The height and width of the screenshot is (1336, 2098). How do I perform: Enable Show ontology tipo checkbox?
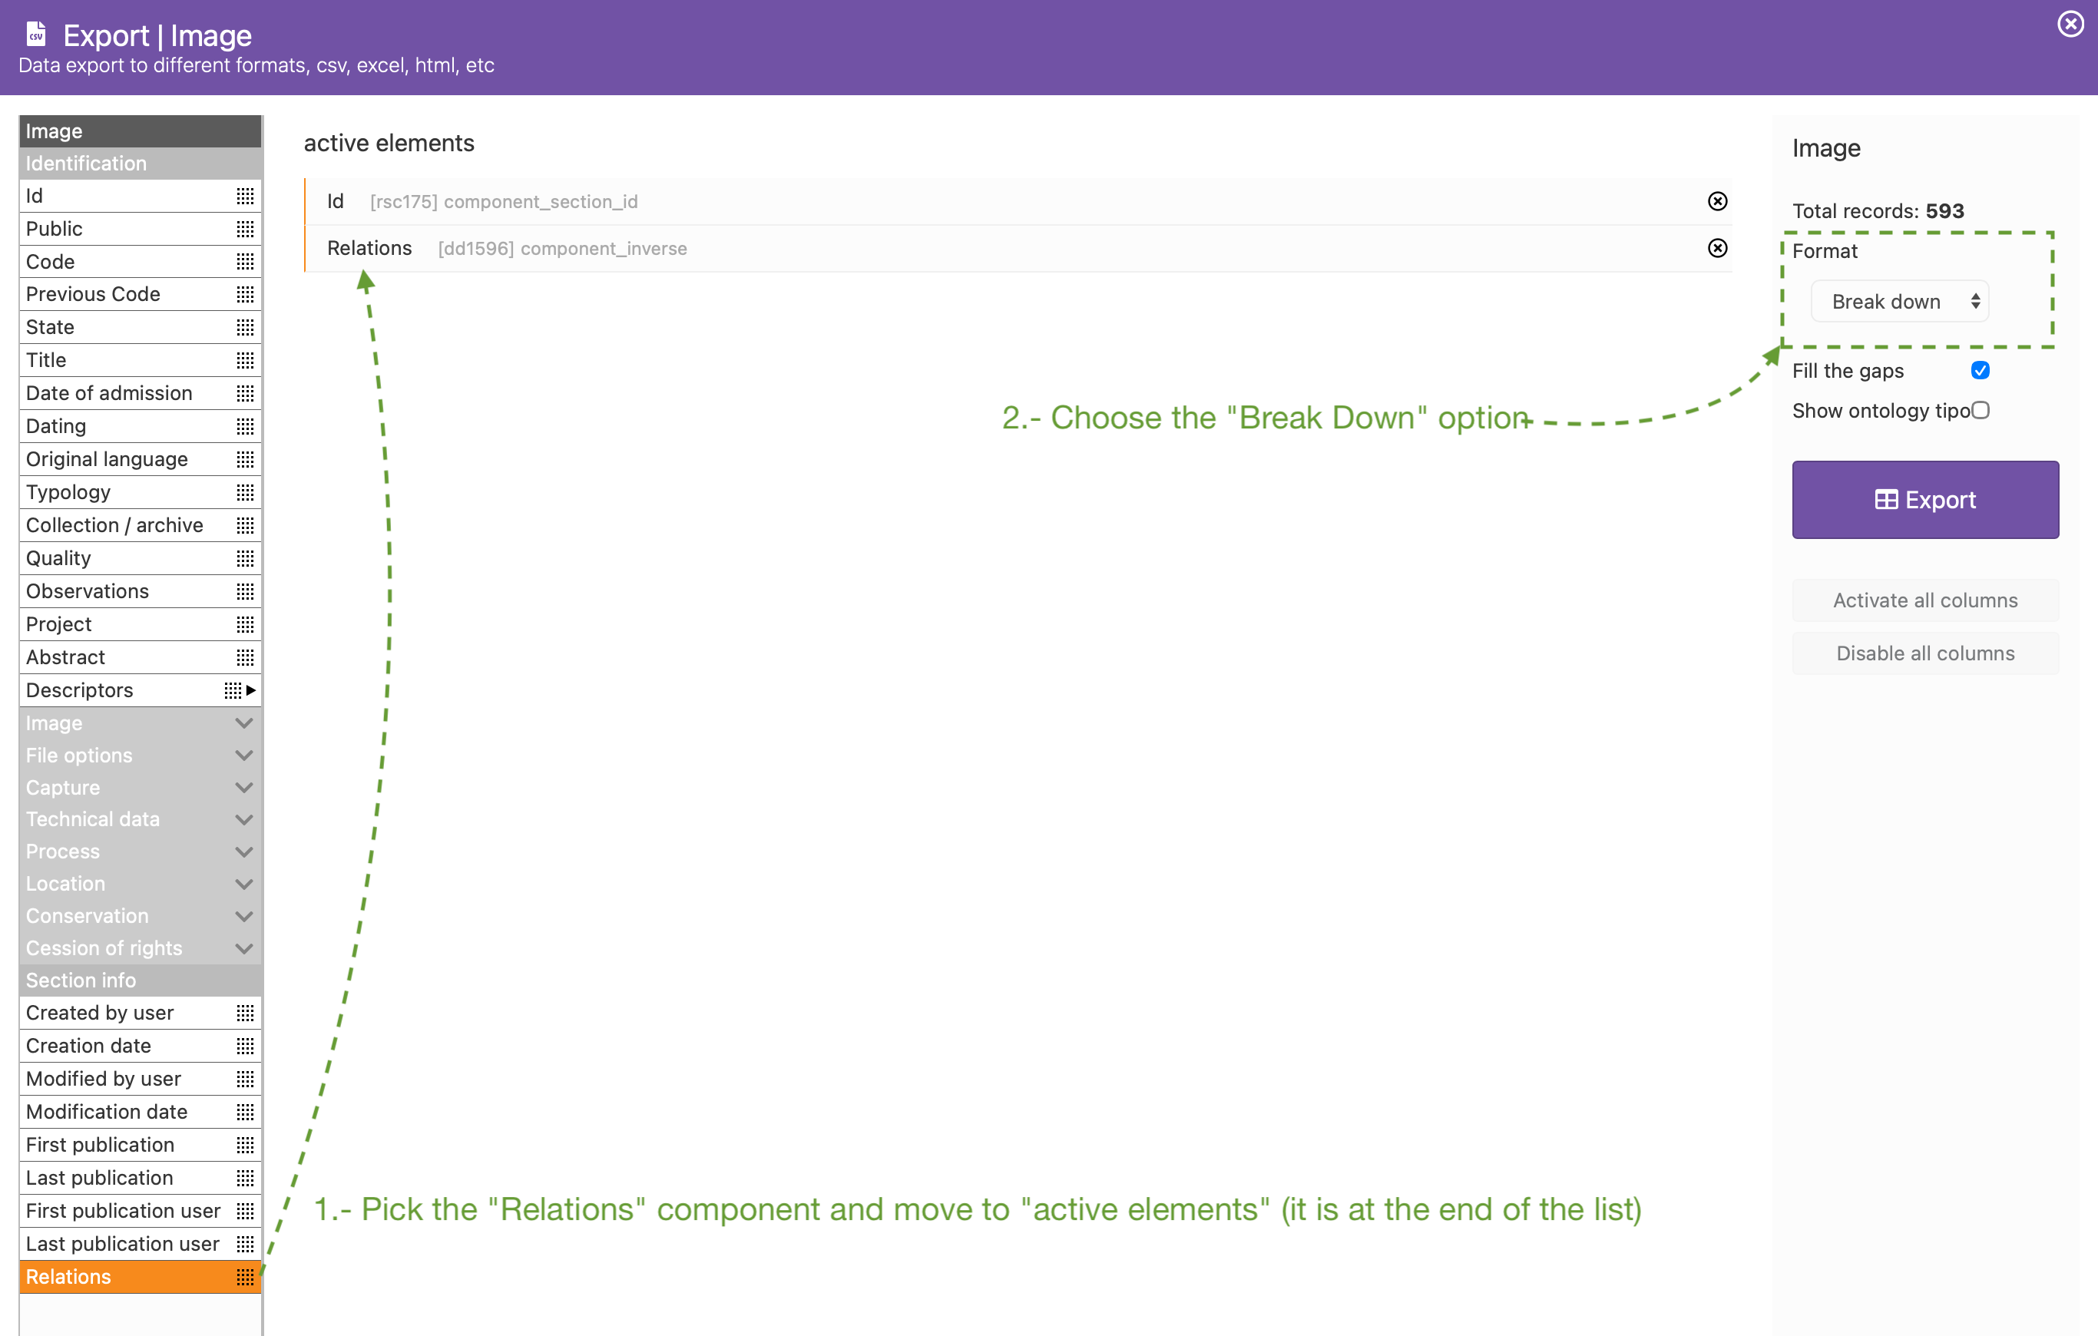click(1981, 410)
